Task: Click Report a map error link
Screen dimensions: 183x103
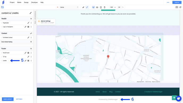Action: [x=156, y=82]
